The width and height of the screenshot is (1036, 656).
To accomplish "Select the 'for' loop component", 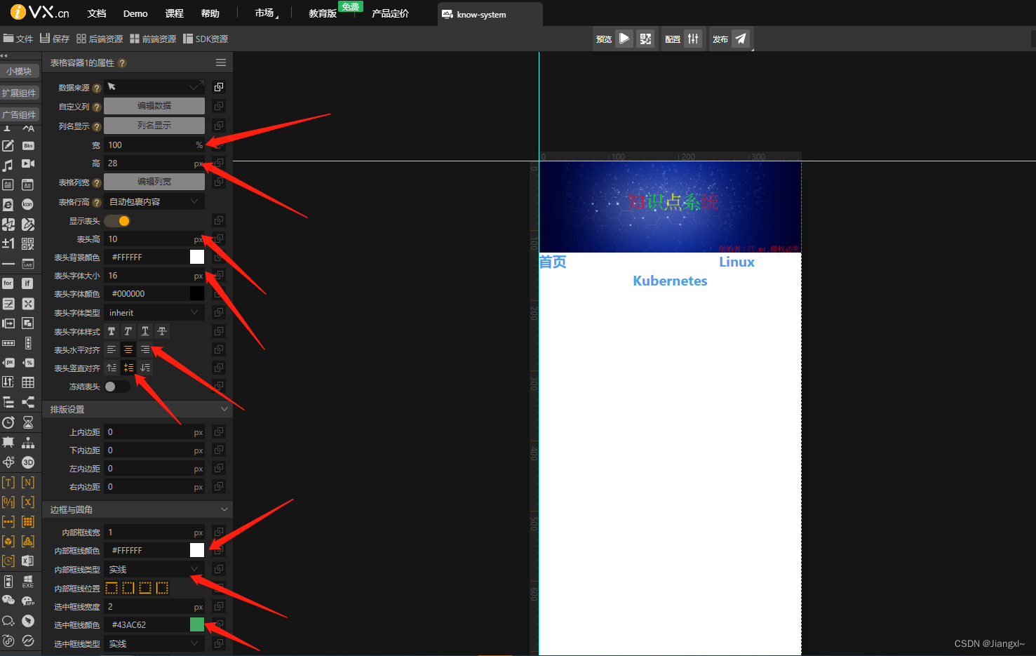I will tap(8, 283).
